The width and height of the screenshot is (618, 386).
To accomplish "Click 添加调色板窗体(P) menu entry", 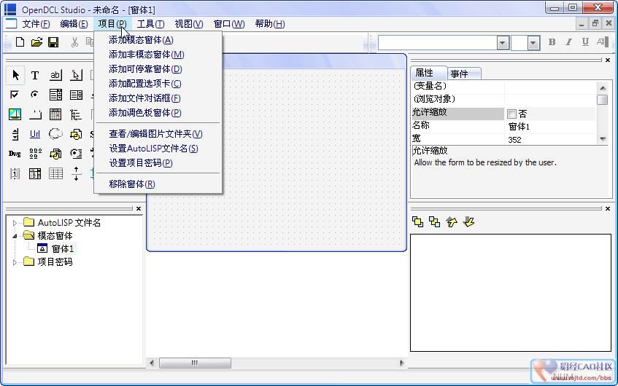I will pyautogui.click(x=158, y=113).
